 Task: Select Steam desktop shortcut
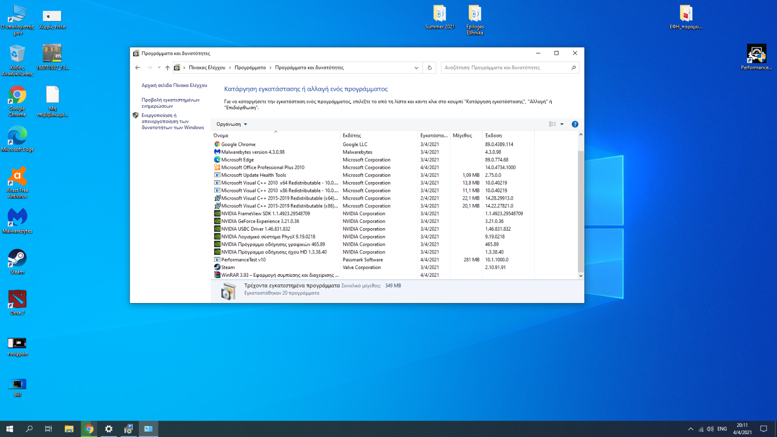(x=17, y=262)
